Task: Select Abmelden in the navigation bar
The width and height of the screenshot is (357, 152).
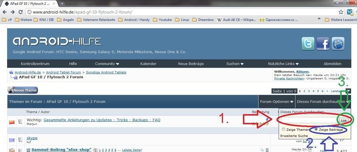Action: click(x=333, y=64)
